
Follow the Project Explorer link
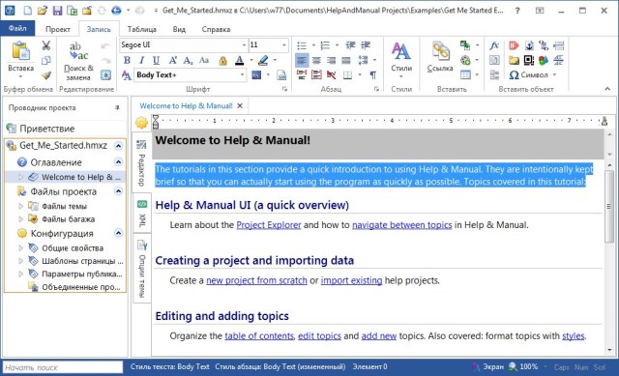(x=269, y=225)
